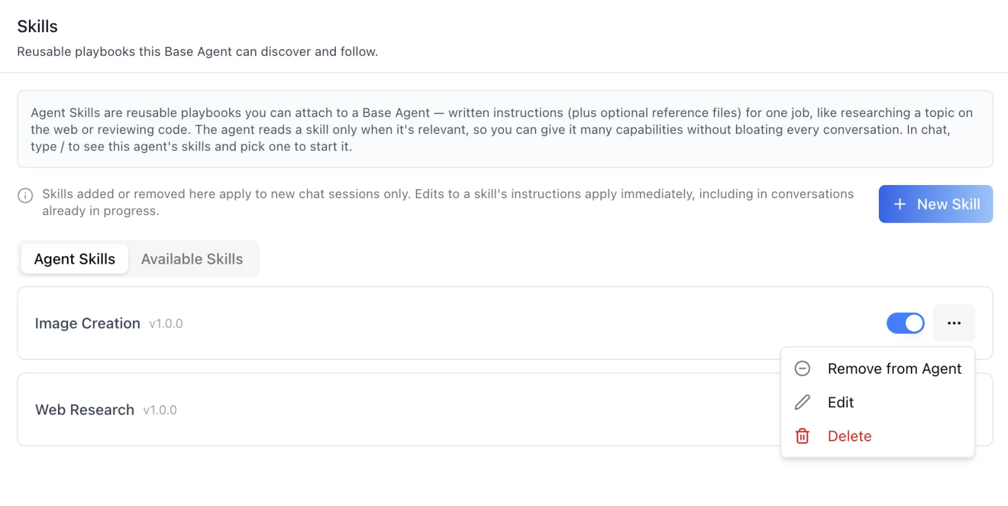Toggle off the Image Creation skill switch
This screenshot has width=1008, height=506.
[x=905, y=323]
